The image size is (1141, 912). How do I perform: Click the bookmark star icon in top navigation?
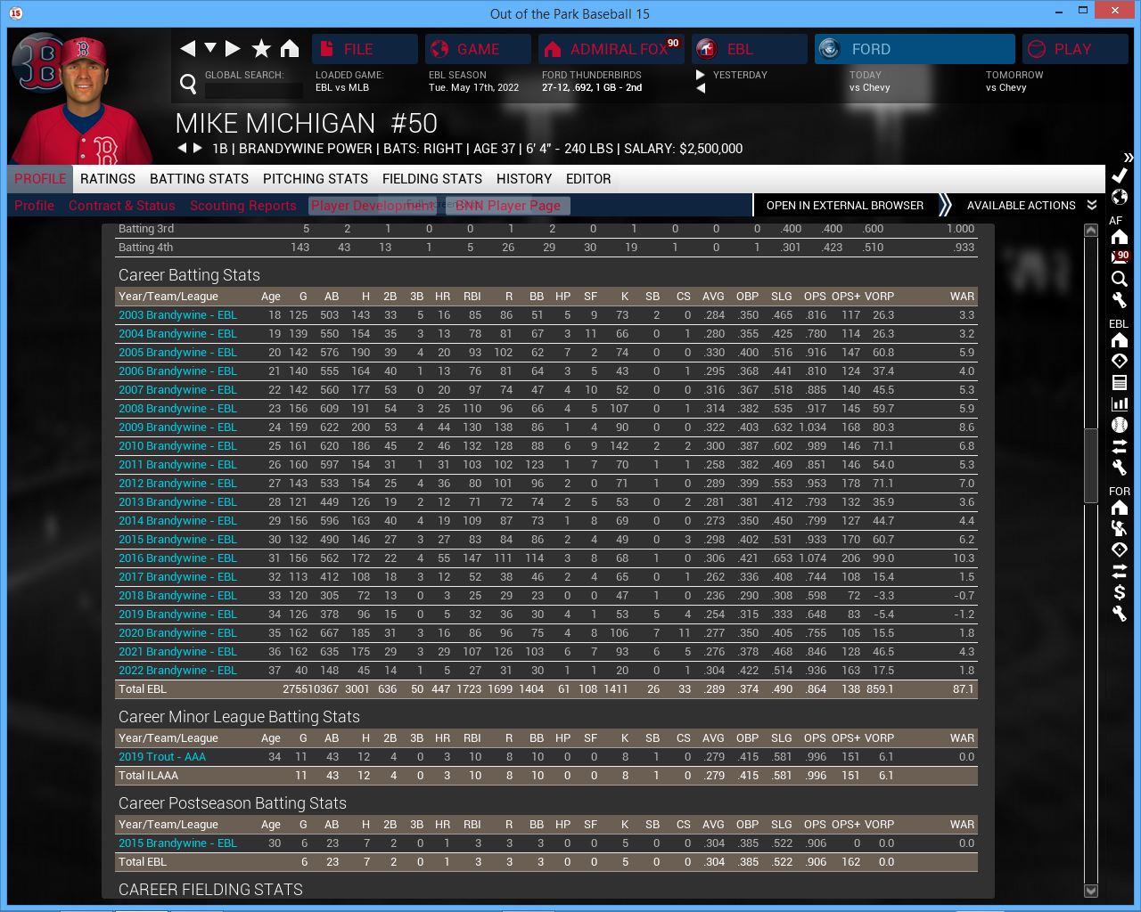point(261,49)
